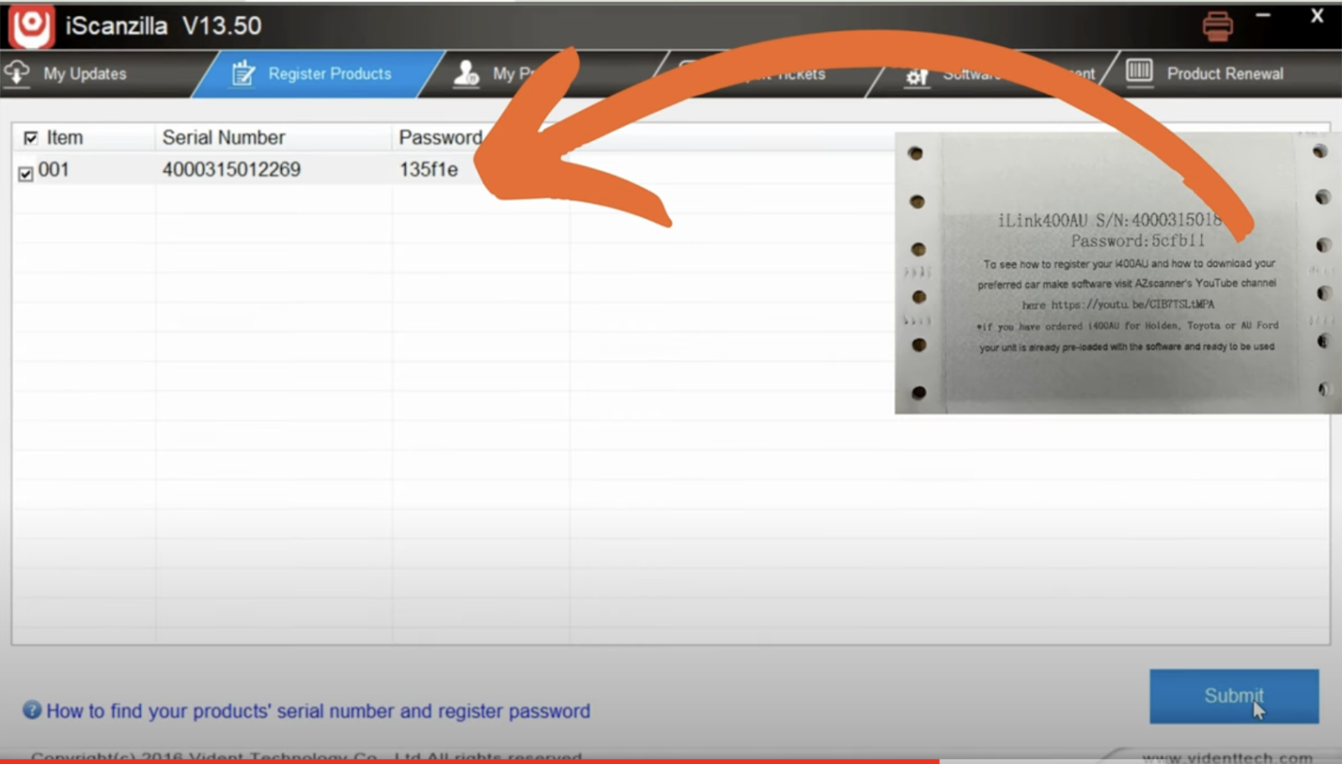
Task: Click the iLink400AU label photo thumbnail
Action: [x=1118, y=273]
